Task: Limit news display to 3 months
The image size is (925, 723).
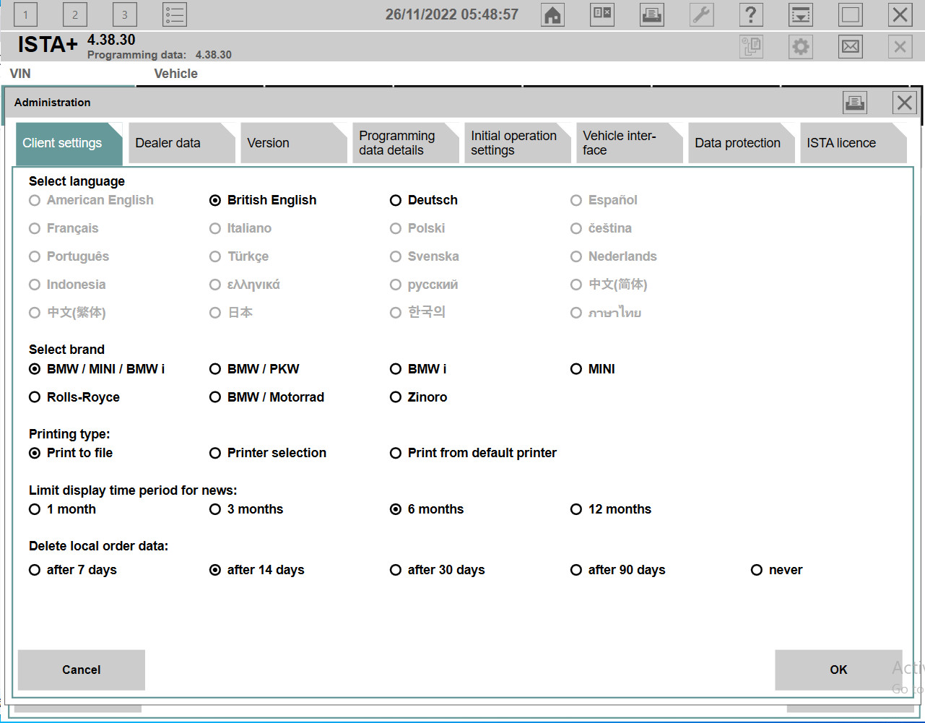Action: coord(246,509)
